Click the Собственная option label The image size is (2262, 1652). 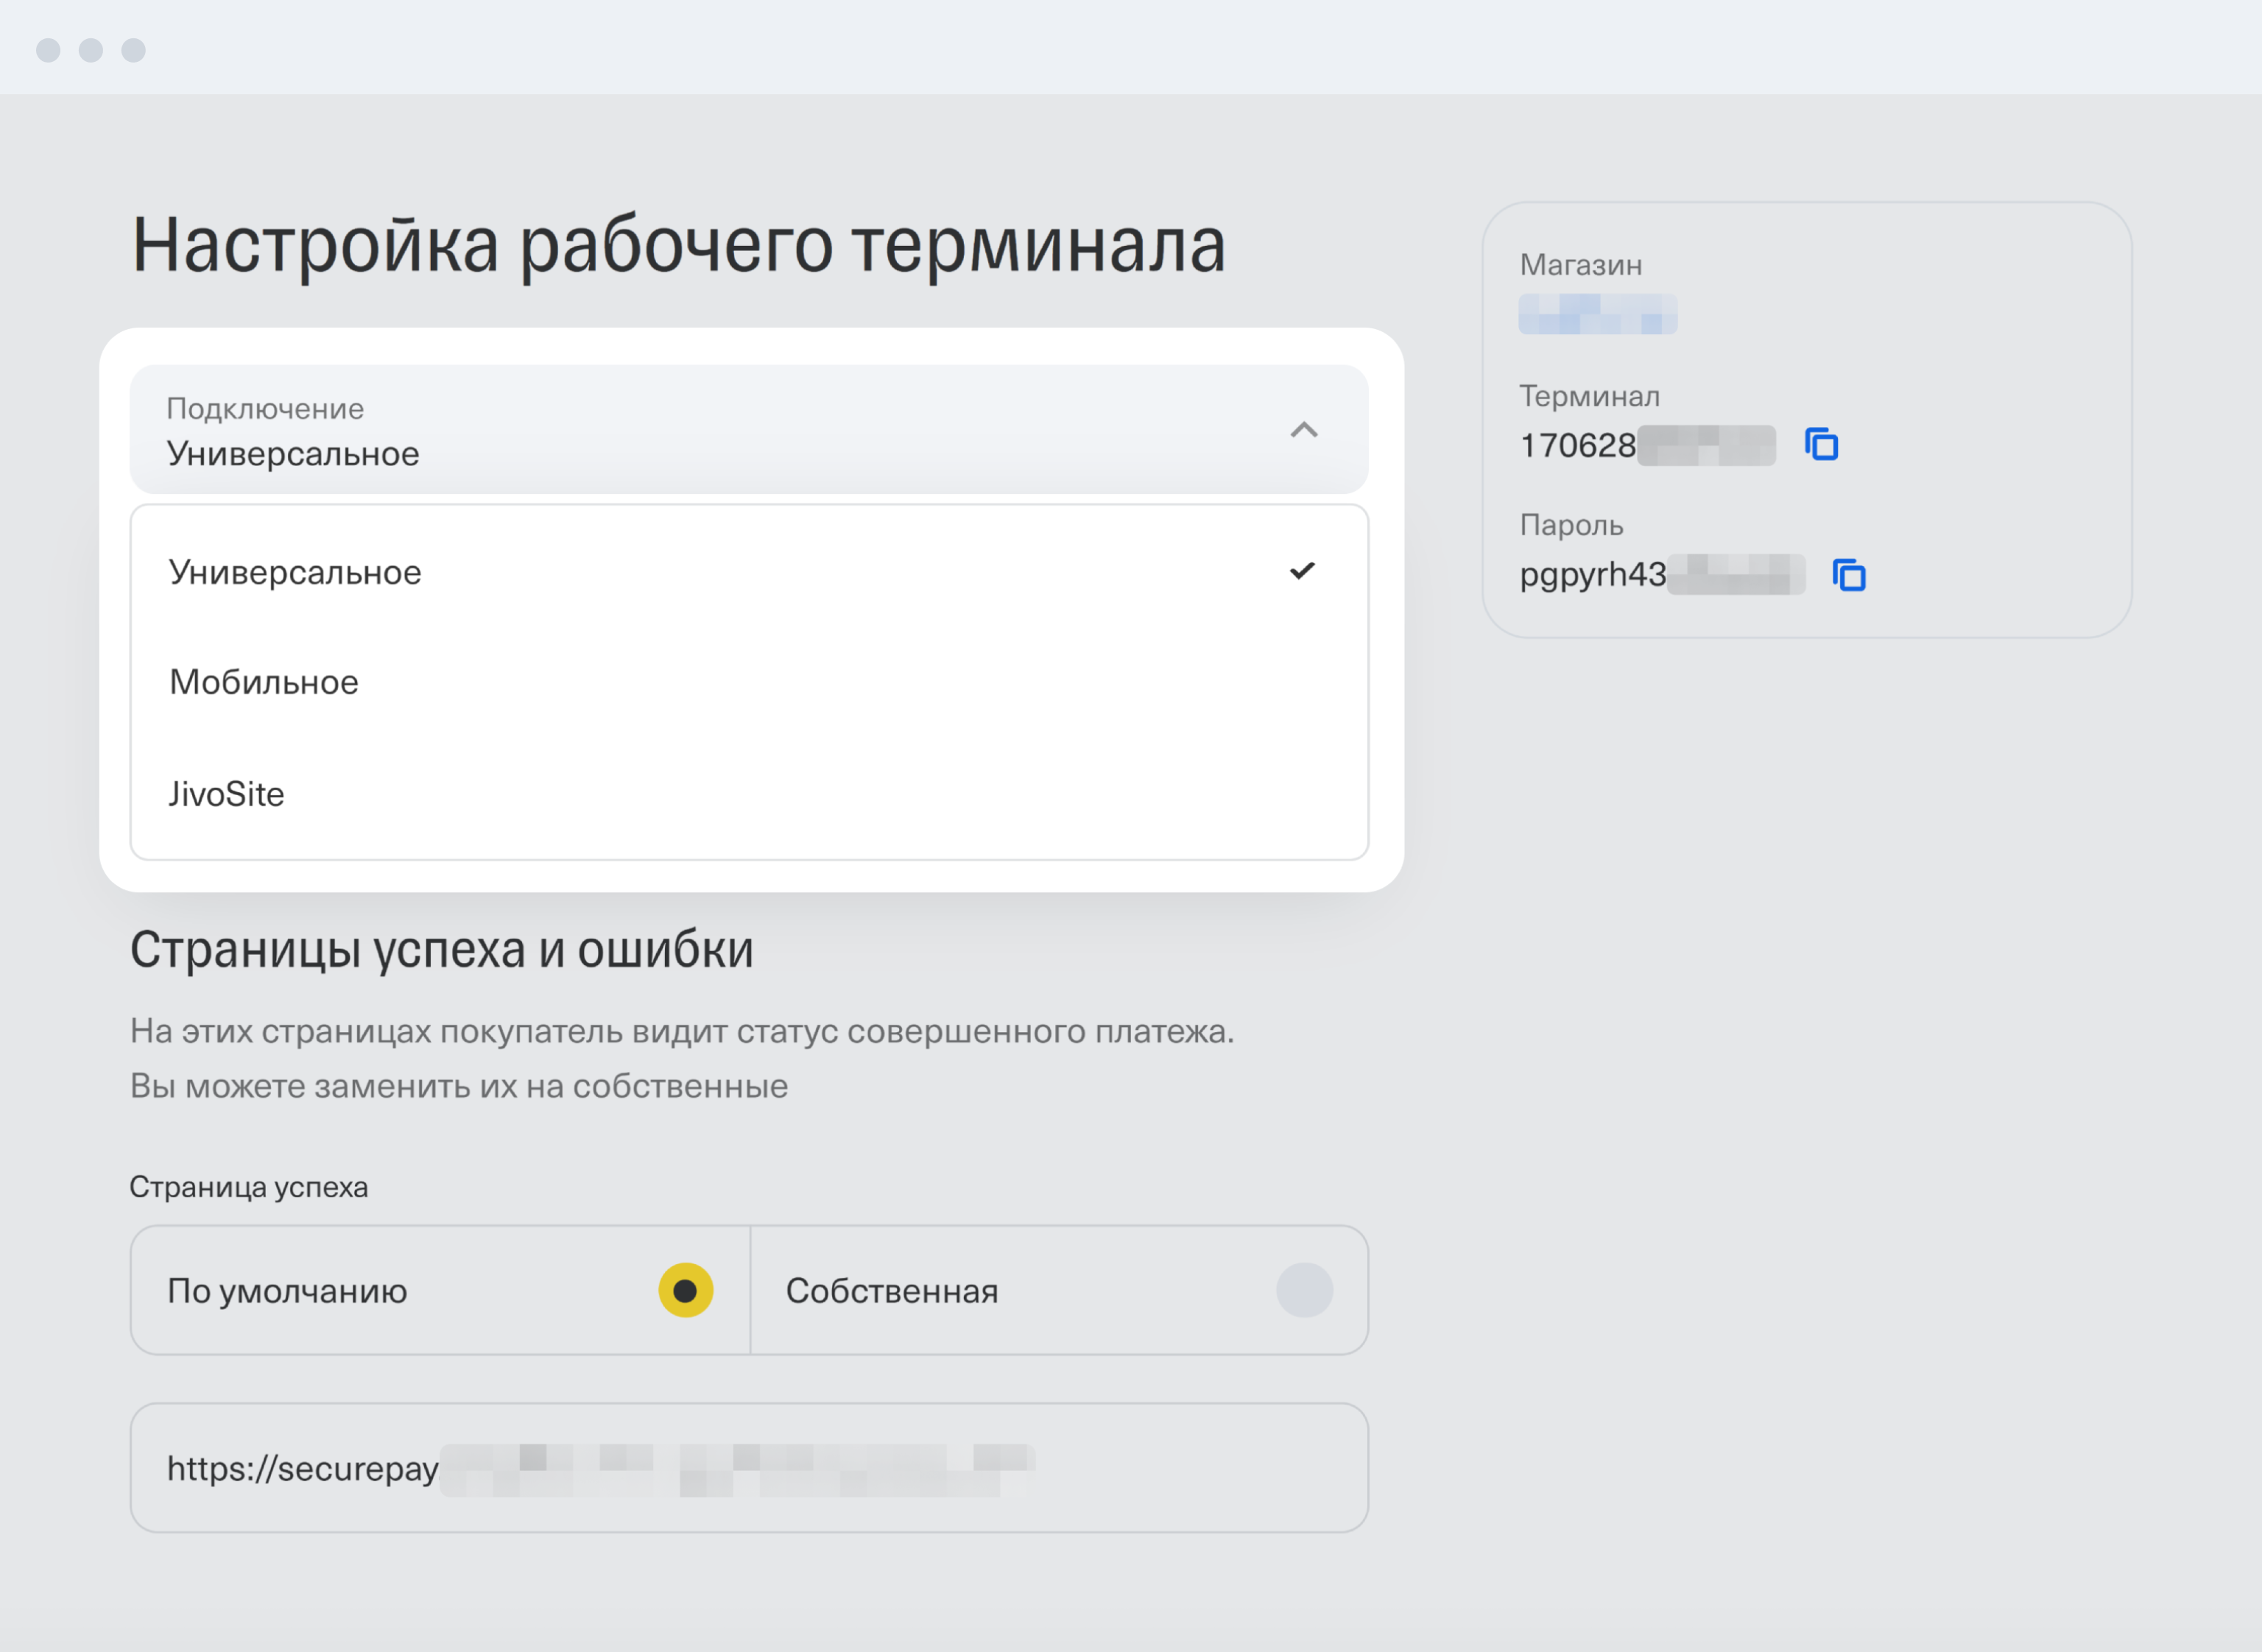[x=891, y=1291]
